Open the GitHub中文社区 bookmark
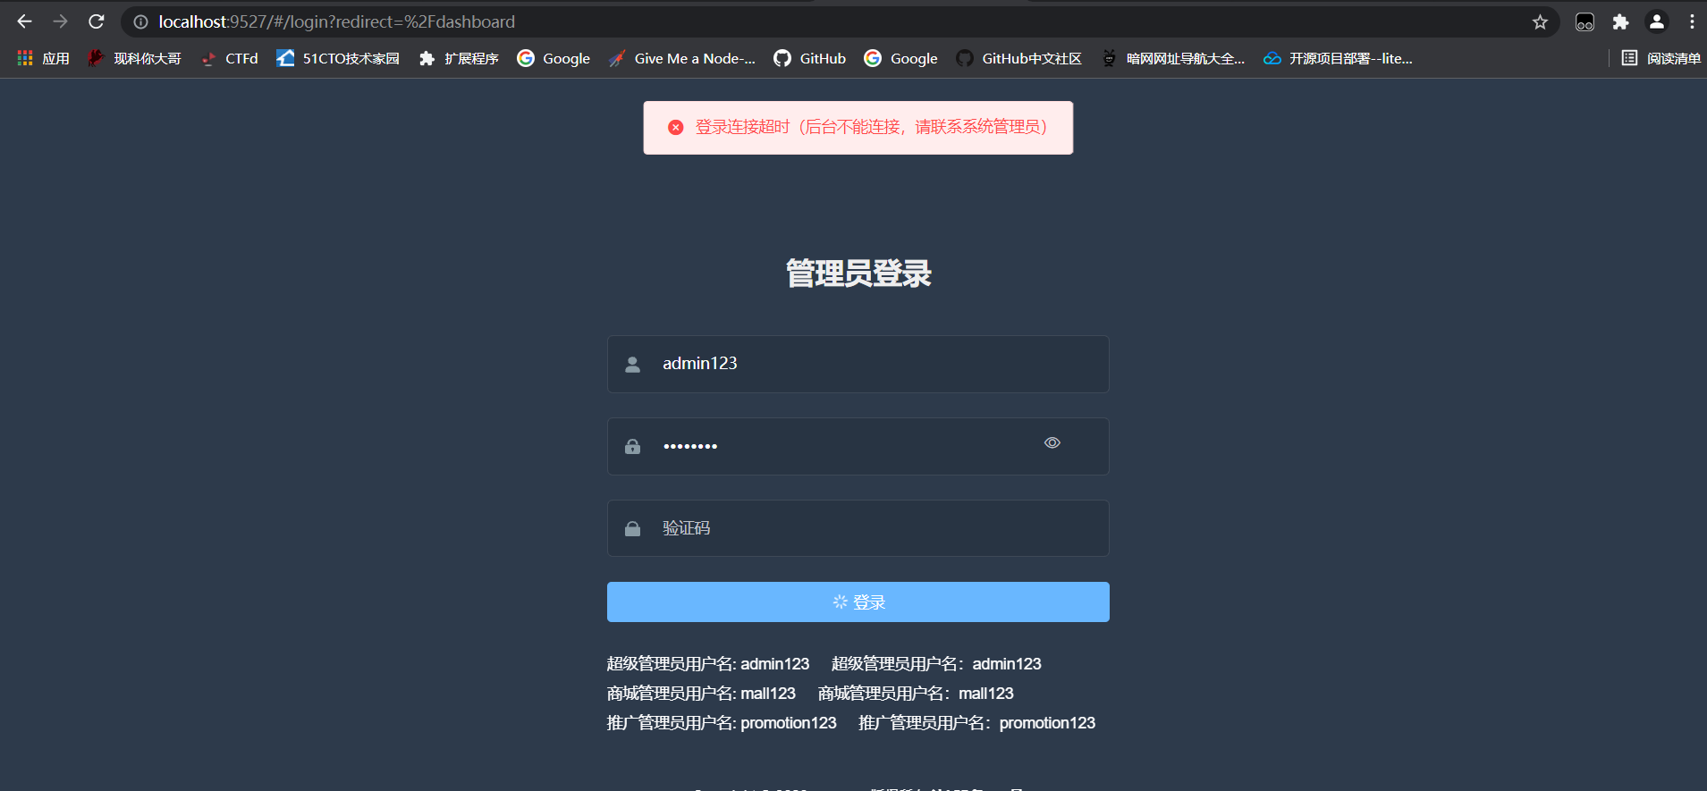Screen dimensions: 1707x791 [x=1019, y=58]
